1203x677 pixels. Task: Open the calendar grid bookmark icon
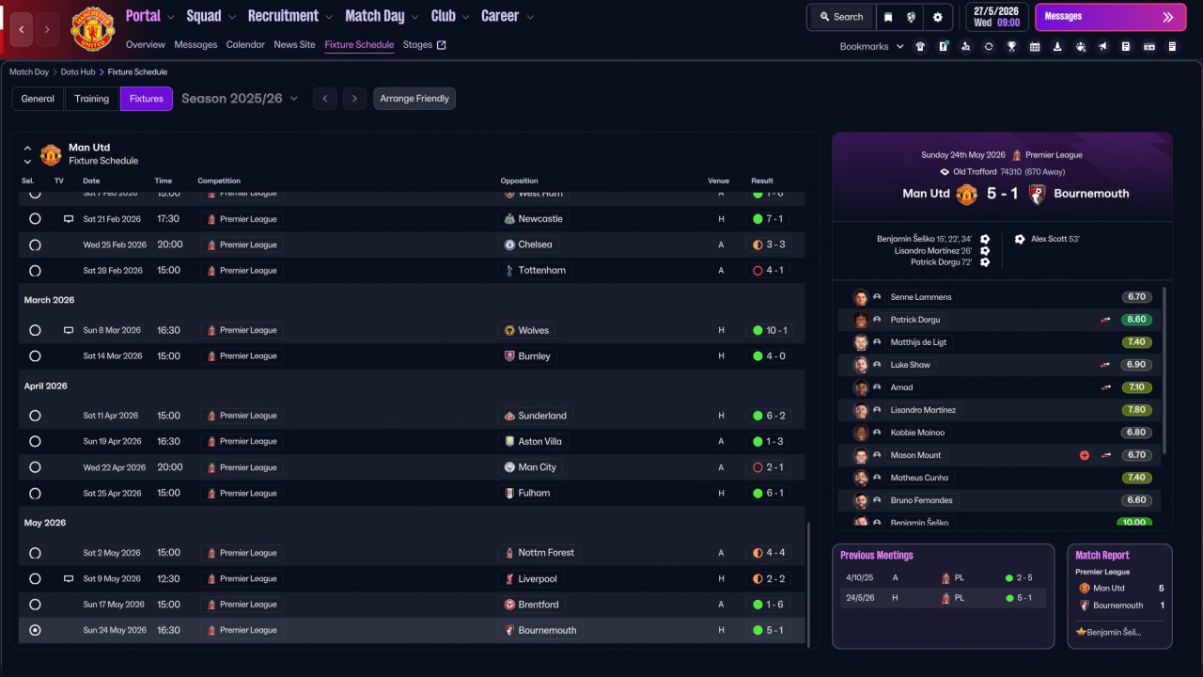pos(1035,46)
